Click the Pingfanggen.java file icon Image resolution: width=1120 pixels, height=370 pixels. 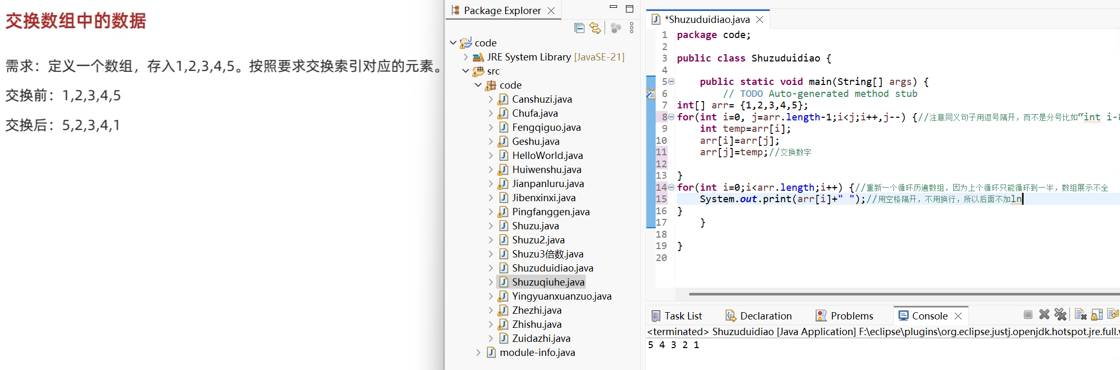[503, 212]
